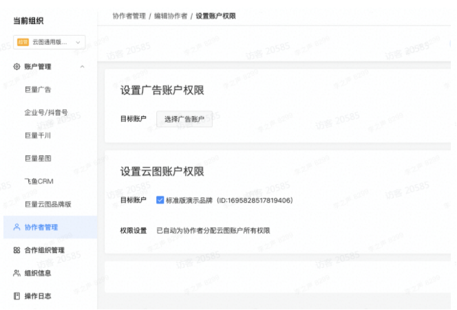457x310 pixels.
Task: Open 巨量广告 in the sidebar
Action: pos(38,89)
